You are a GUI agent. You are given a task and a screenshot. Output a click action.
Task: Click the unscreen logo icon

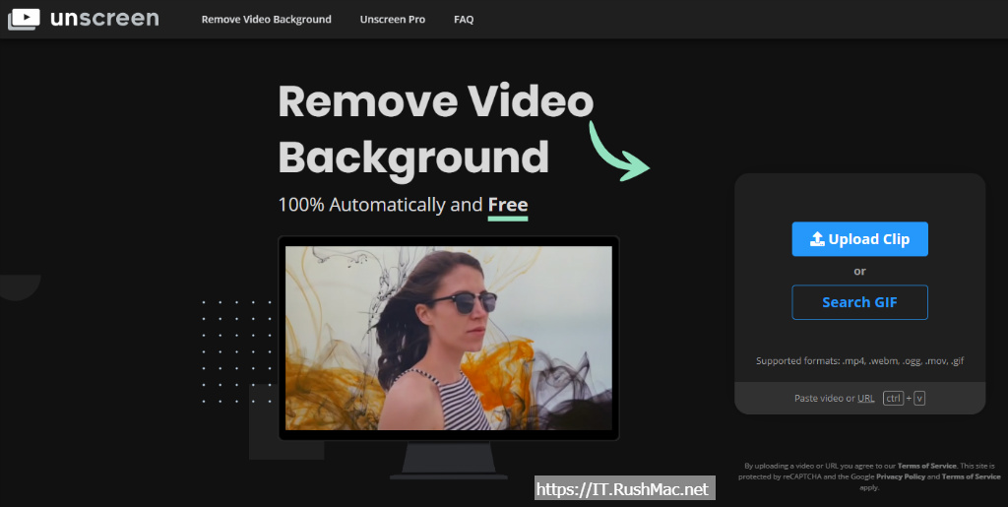point(24,19)
